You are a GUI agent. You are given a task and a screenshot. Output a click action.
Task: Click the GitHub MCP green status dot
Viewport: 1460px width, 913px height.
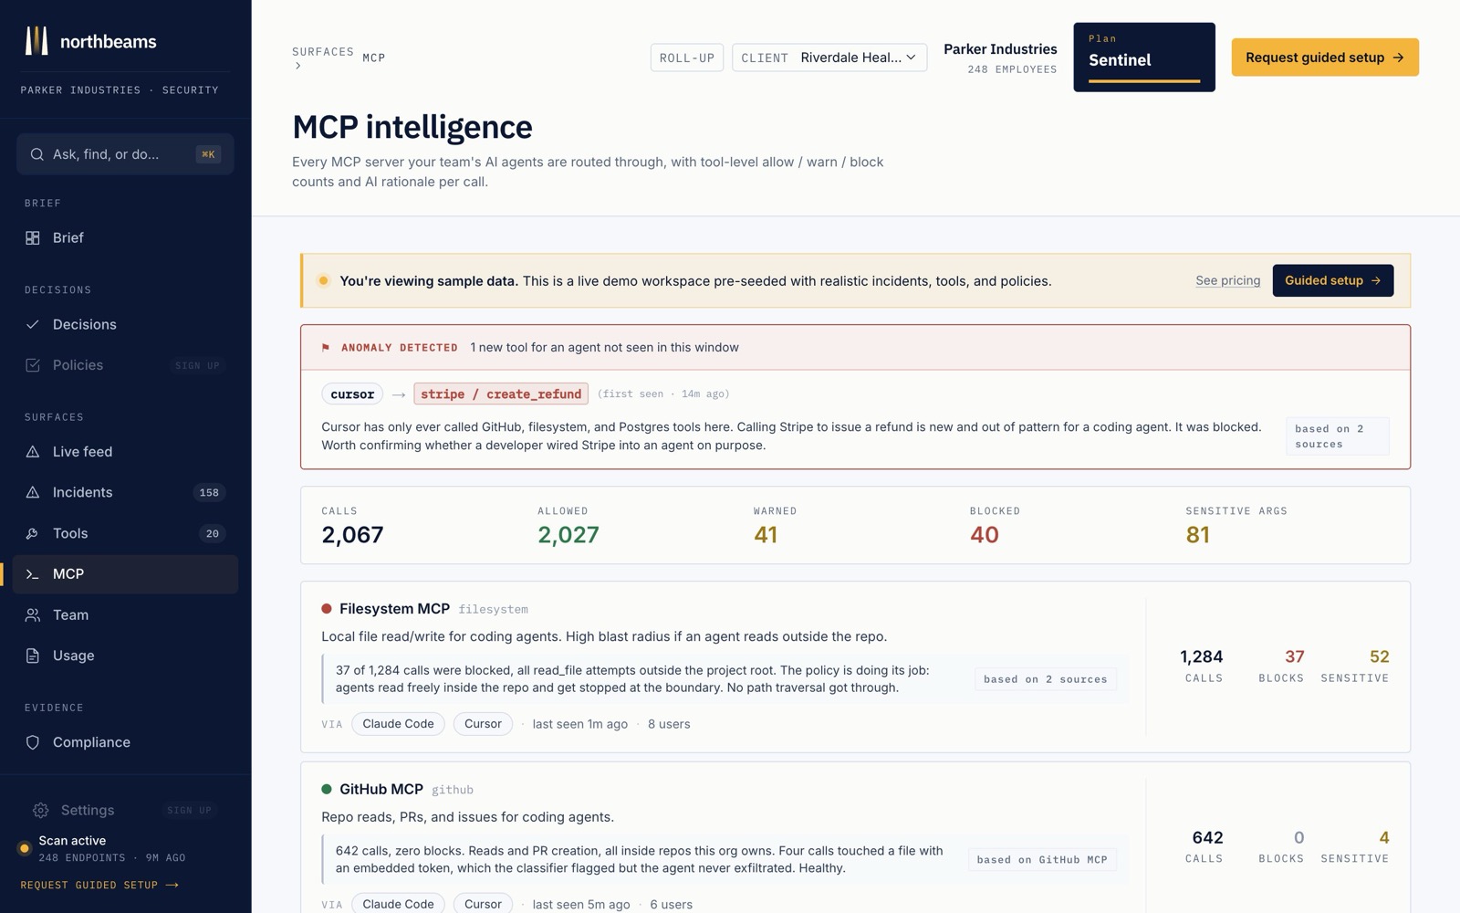pyautogui.click(x=327, y=790)
